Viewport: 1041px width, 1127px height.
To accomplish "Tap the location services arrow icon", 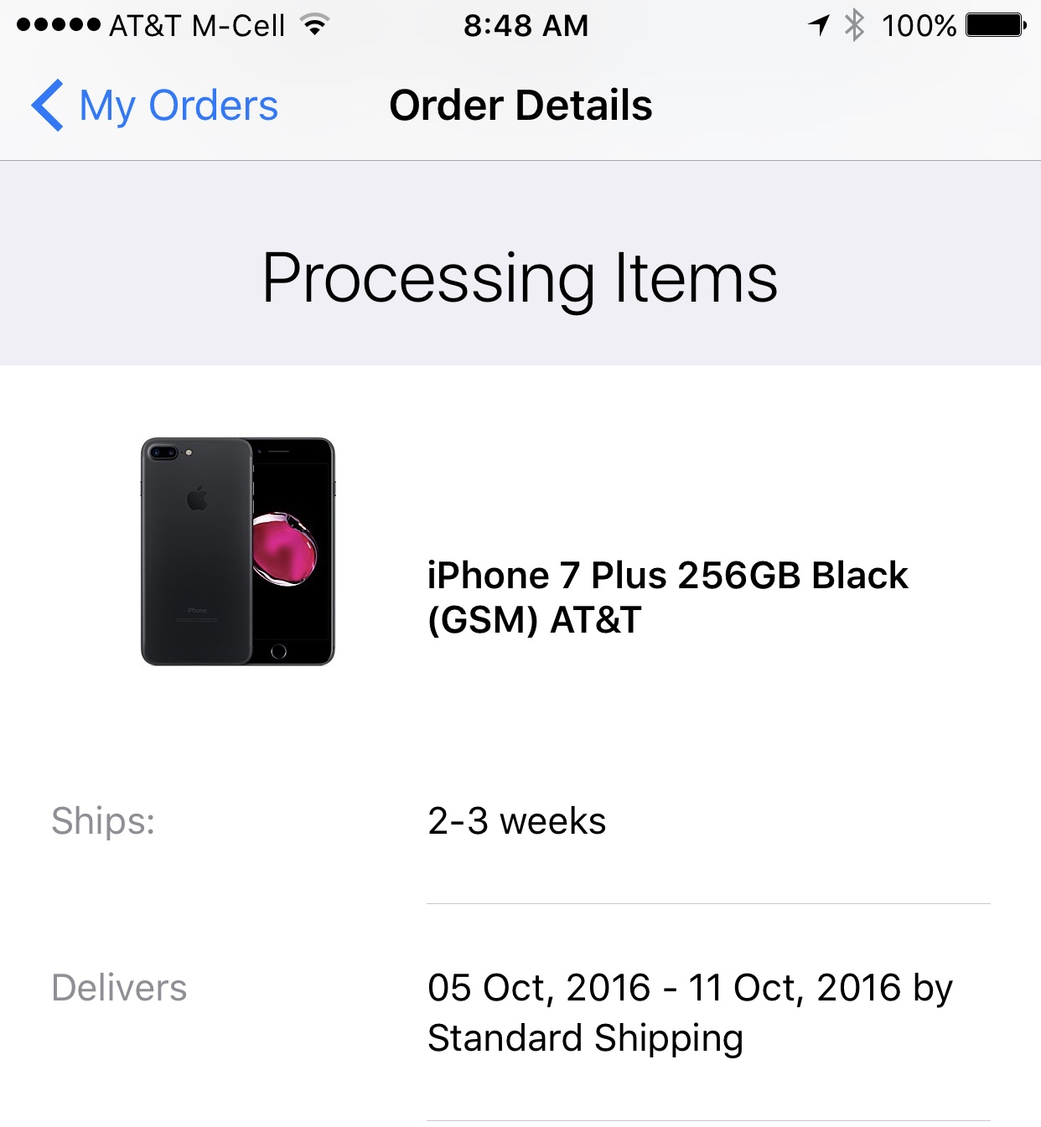I will (819, 25).
